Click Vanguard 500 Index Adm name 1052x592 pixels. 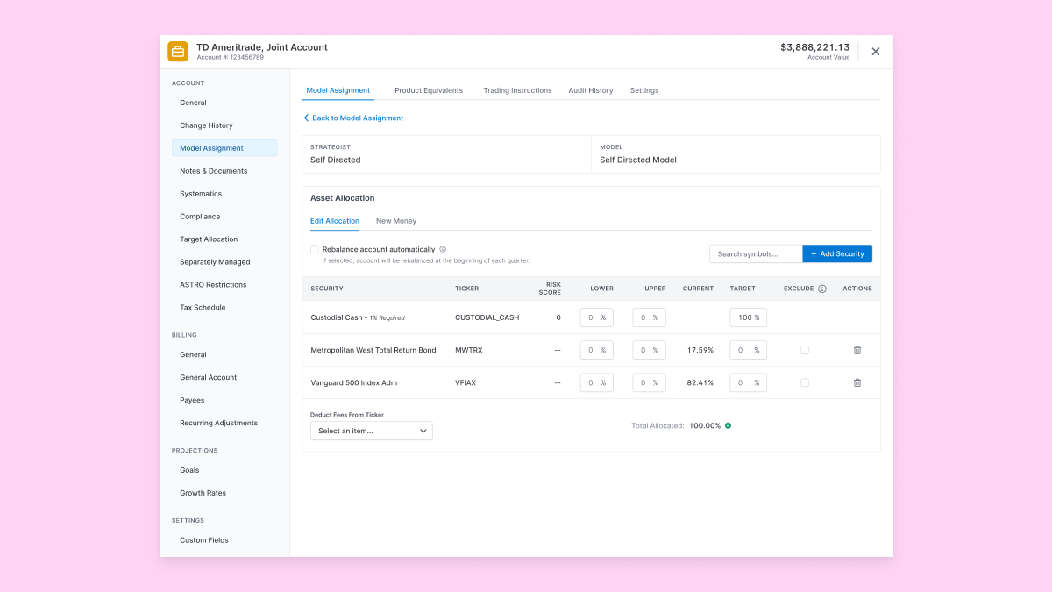(354, 382)
